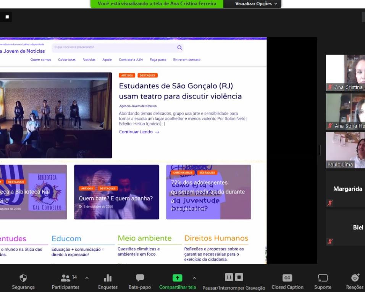Pause the recording with the pause icon
365x292 pixels.
coord(229,277)
